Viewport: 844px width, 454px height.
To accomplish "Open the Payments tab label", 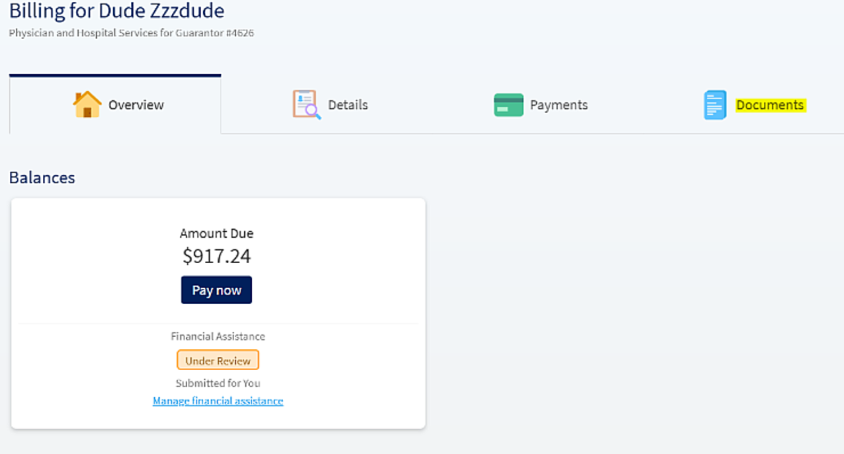I will click(559, 105).
